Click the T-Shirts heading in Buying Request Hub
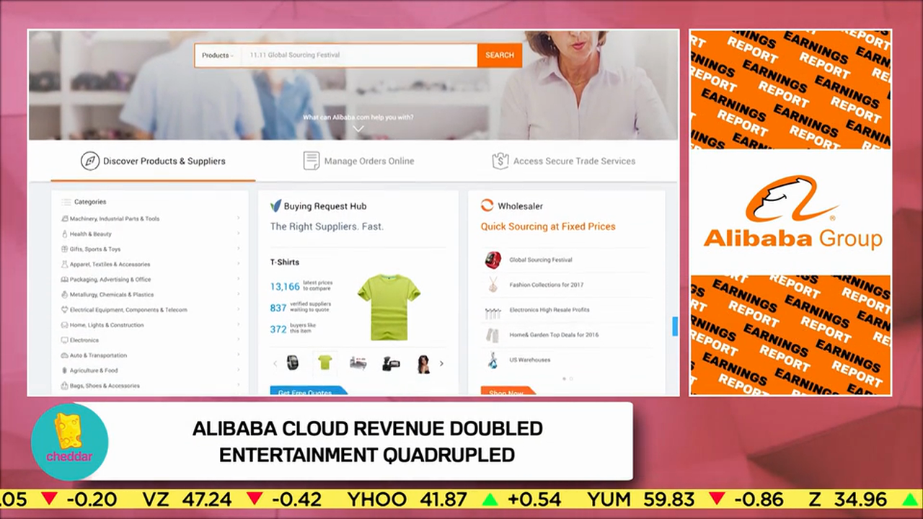The height and width of the screenshot is (519, 923). click(284, 262)
